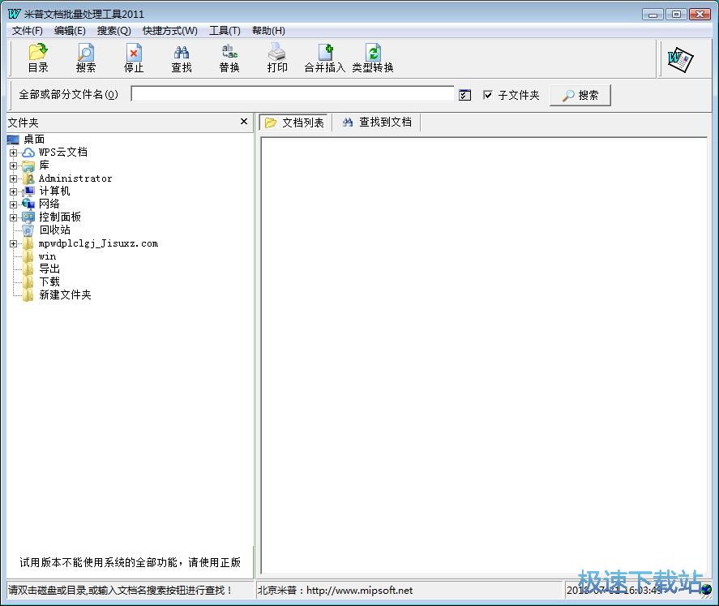The image size is (719, 606).
Task: Click the 搜索 toolbar icon
Action: [85, 57]
